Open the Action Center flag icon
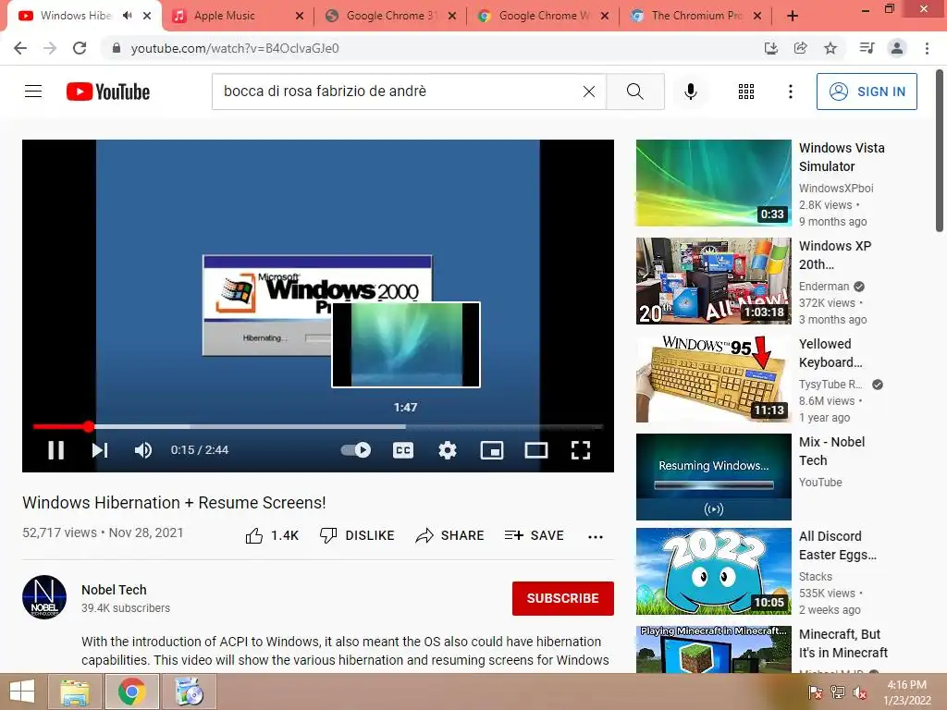The height and width of the screenshot is (710, 947). pos(816,692)
